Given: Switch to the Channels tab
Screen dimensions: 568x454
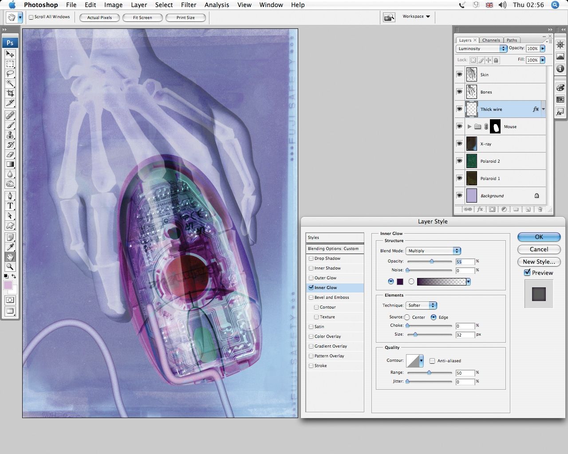Looking at the screenshot, I should (491, 40).
